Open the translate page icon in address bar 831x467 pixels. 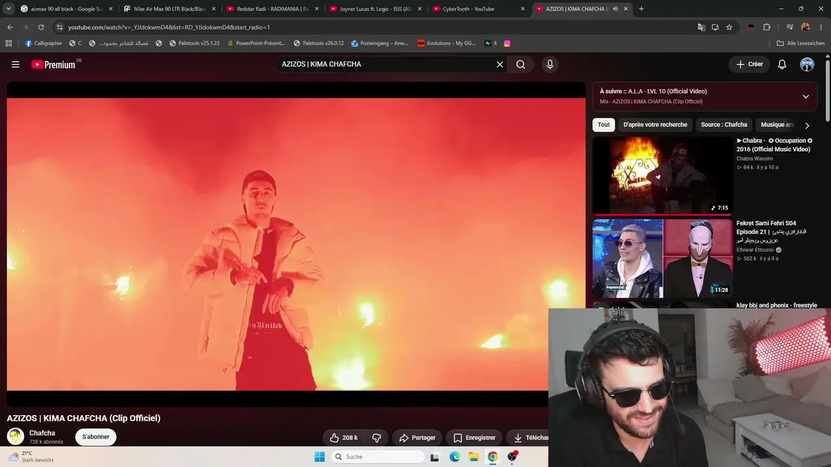(x=701, y=27)
